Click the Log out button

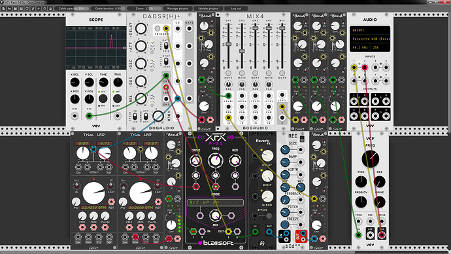pos(236,9)
